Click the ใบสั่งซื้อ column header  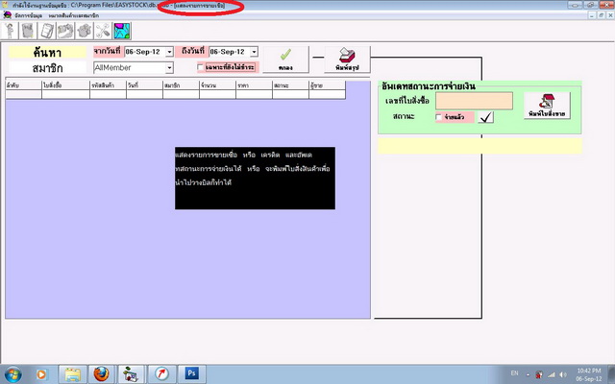click(56, 85)
